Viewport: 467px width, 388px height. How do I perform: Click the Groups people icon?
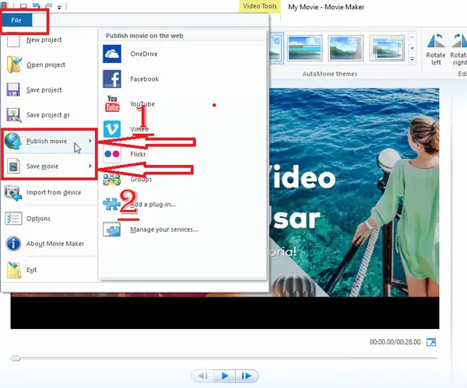point(111,179)
